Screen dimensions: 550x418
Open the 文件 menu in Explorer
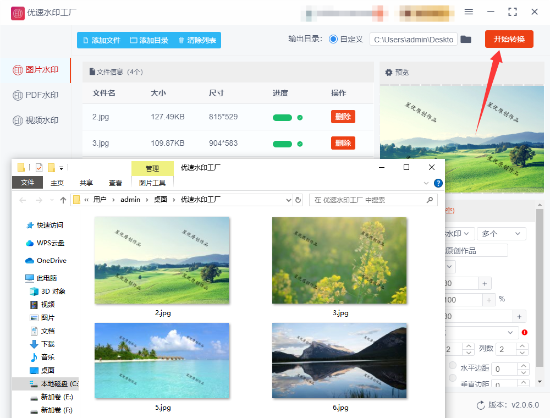28,183
